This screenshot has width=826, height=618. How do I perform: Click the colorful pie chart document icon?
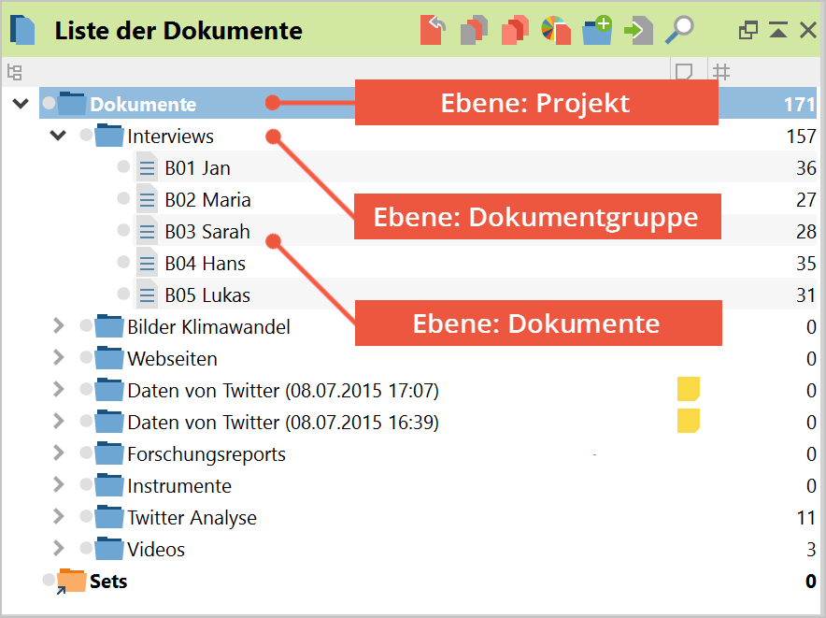click(x=556, y=30)
